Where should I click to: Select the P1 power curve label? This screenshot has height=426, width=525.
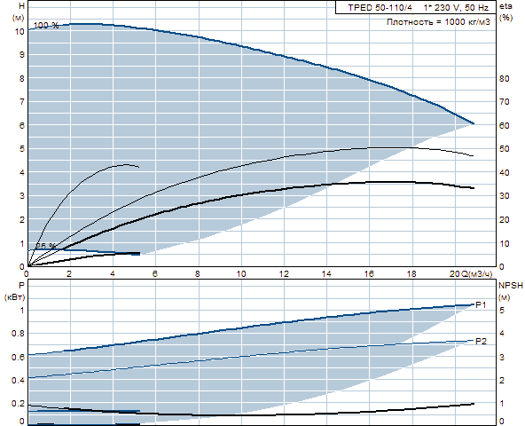tap(481, 304)
